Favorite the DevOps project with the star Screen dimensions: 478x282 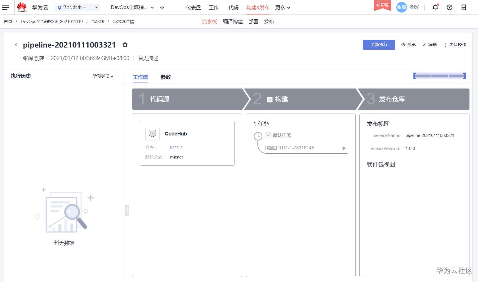point(162,8)
